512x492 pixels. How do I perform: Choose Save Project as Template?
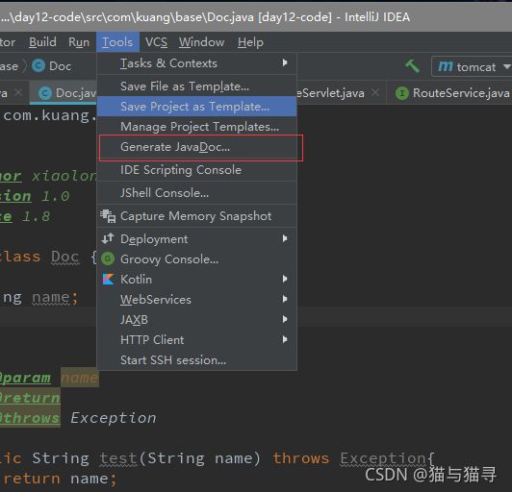pyautogui.click(x=197, y=107)
